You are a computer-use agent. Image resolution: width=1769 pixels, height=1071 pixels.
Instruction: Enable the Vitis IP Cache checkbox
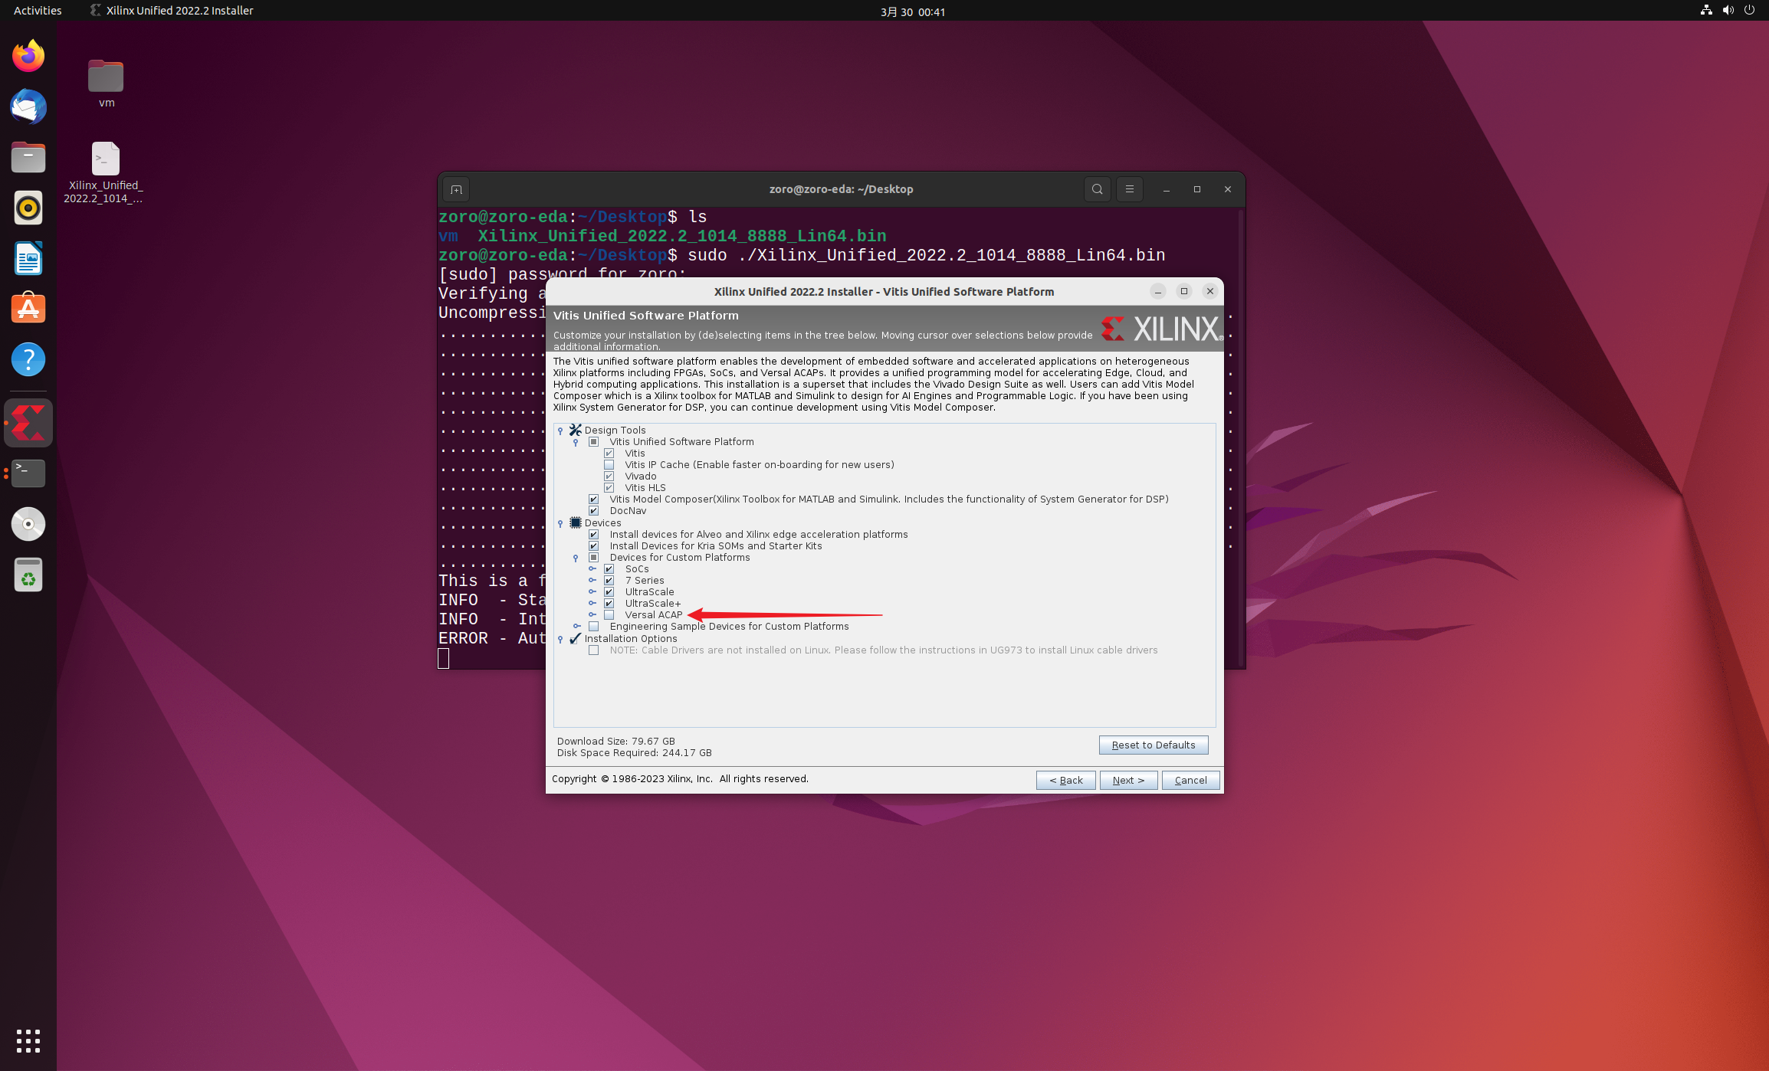coord(609,465)
